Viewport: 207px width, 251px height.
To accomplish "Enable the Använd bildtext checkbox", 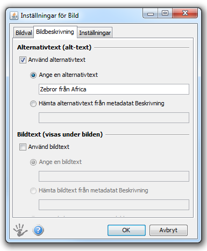I will tap(23, 147).
